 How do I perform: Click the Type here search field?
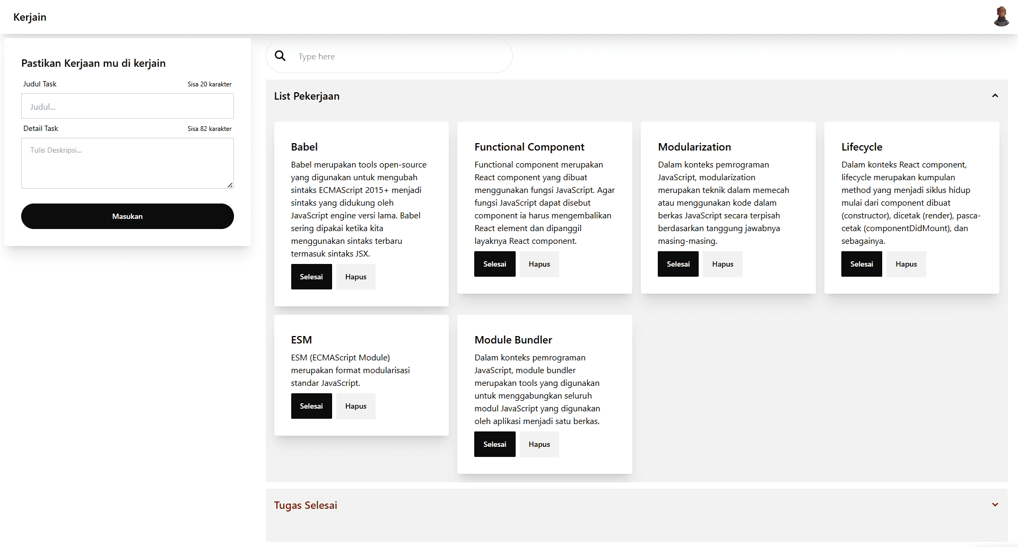click(x=398, y=56)
